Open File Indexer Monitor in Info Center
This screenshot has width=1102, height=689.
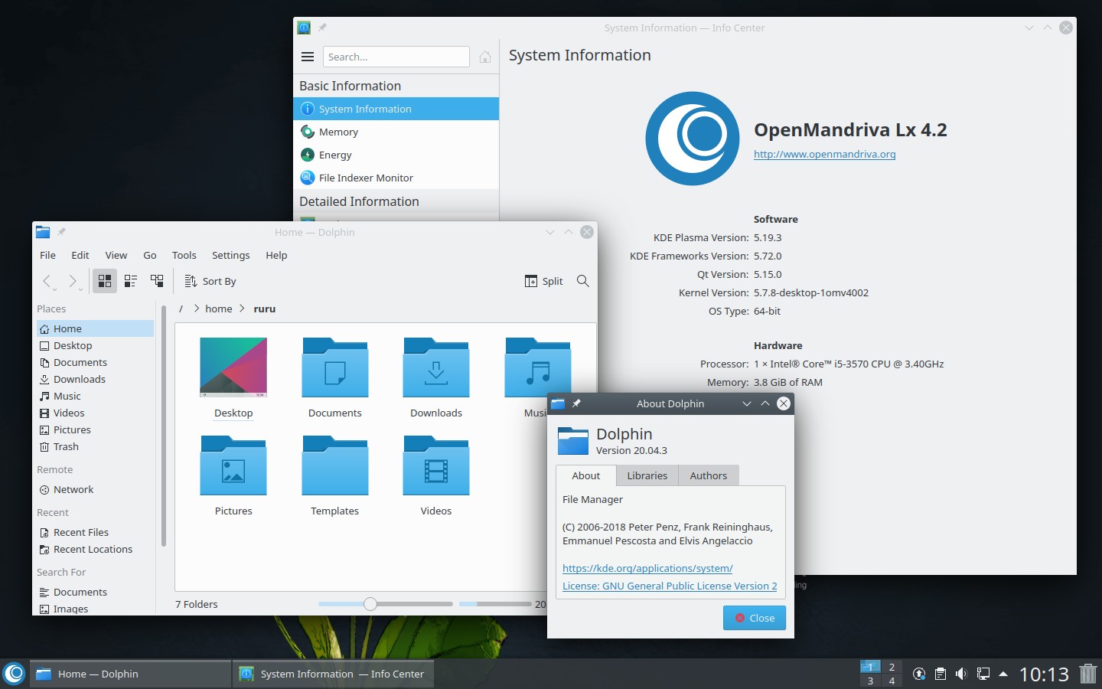pyautogui.click(x=396, y=178)
